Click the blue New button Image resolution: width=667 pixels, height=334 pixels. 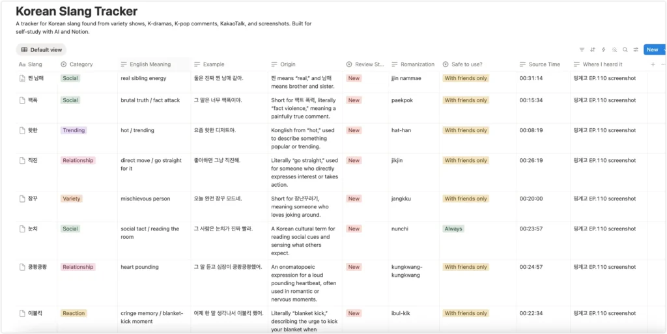[x=652, y=49]
